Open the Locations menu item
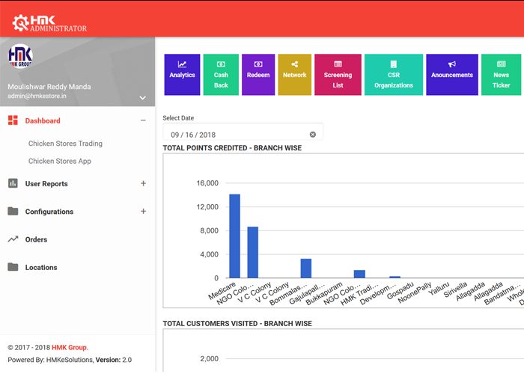524x374 pixels. [x=41, y=267]
